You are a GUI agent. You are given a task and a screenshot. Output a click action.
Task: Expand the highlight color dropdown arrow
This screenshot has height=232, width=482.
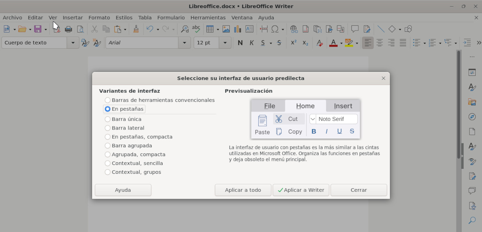pos(356,43)
